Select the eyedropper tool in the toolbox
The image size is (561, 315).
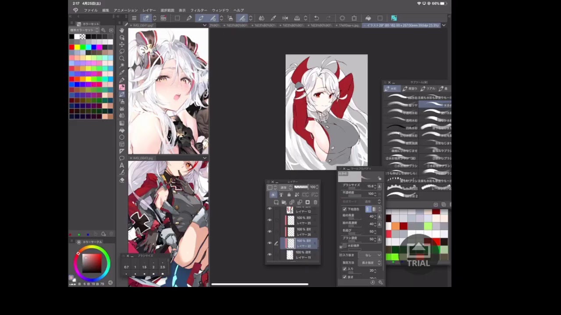122,73
